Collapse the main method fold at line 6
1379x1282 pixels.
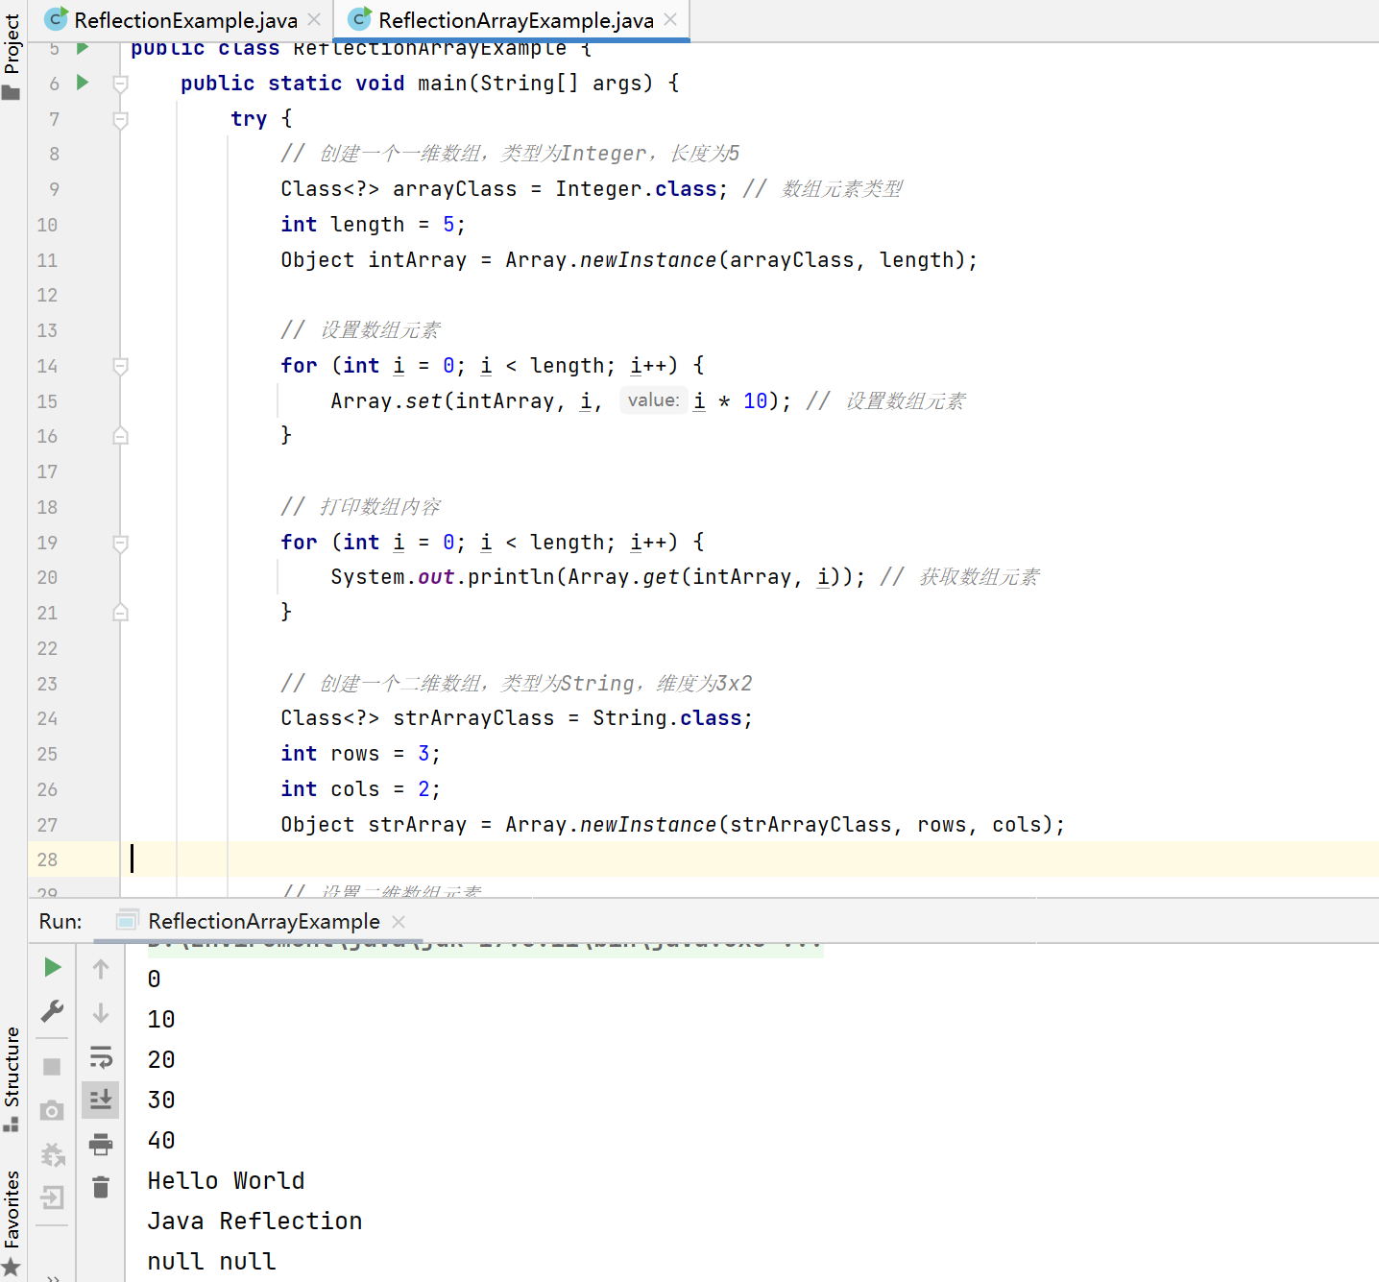[121, 84]
